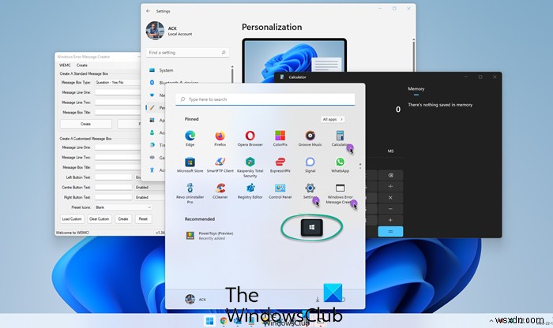Open PowerToys (Preview) recommended item
Viewport: 553px width, 328px height.
(209, 236)
